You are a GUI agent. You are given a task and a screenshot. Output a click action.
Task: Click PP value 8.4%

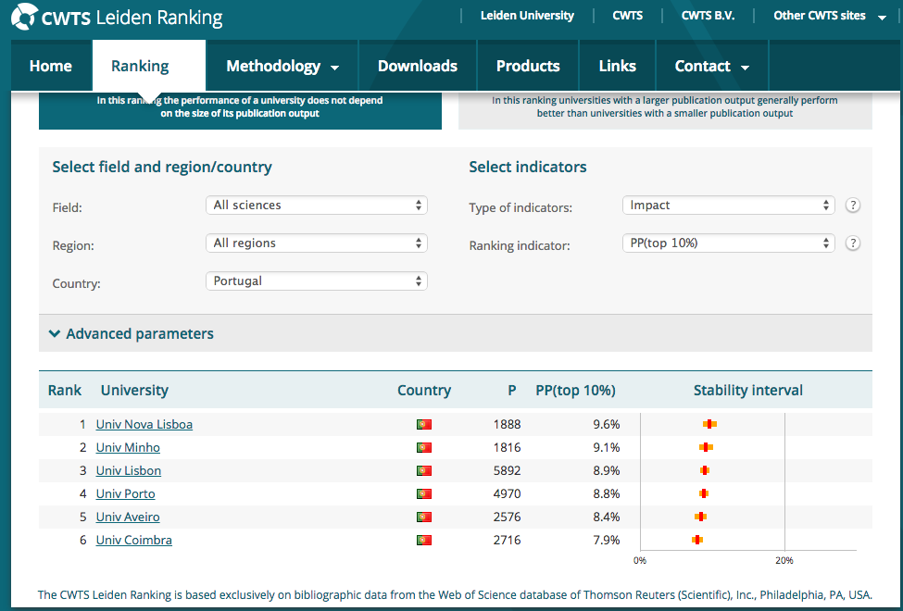[x=607, y=517]
